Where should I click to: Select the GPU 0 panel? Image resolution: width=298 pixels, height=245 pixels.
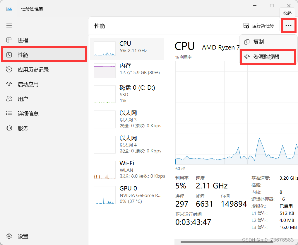tap(129, 194)
